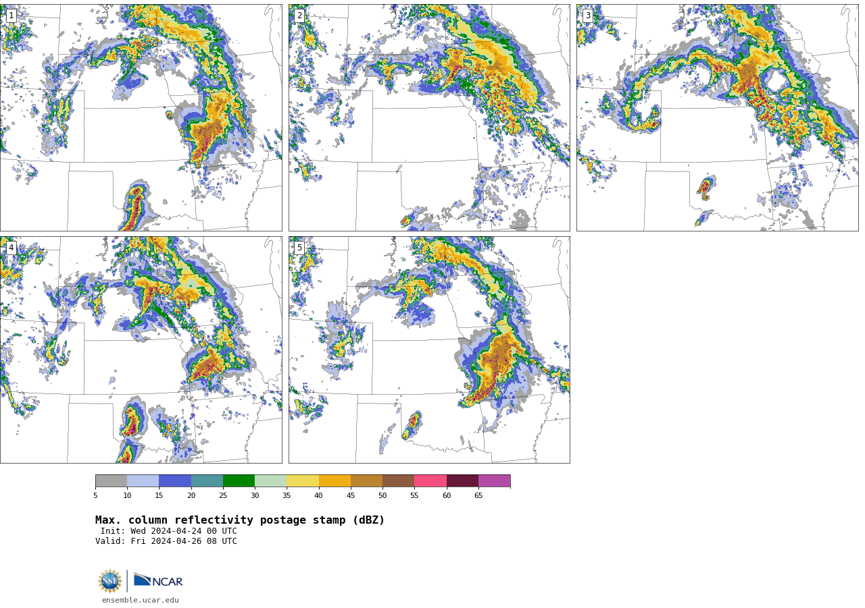865x608 pixels.
Task: Select the orange 40-45 dBZ swatch
Action: (335, 481)
